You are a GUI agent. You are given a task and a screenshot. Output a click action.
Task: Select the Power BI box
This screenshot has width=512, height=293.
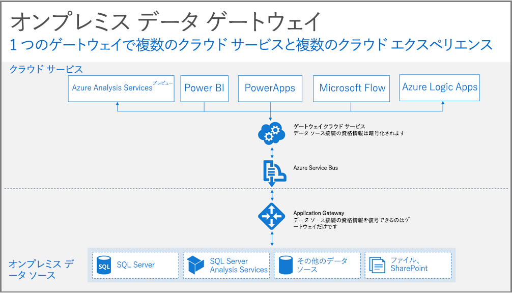[205, 89]
